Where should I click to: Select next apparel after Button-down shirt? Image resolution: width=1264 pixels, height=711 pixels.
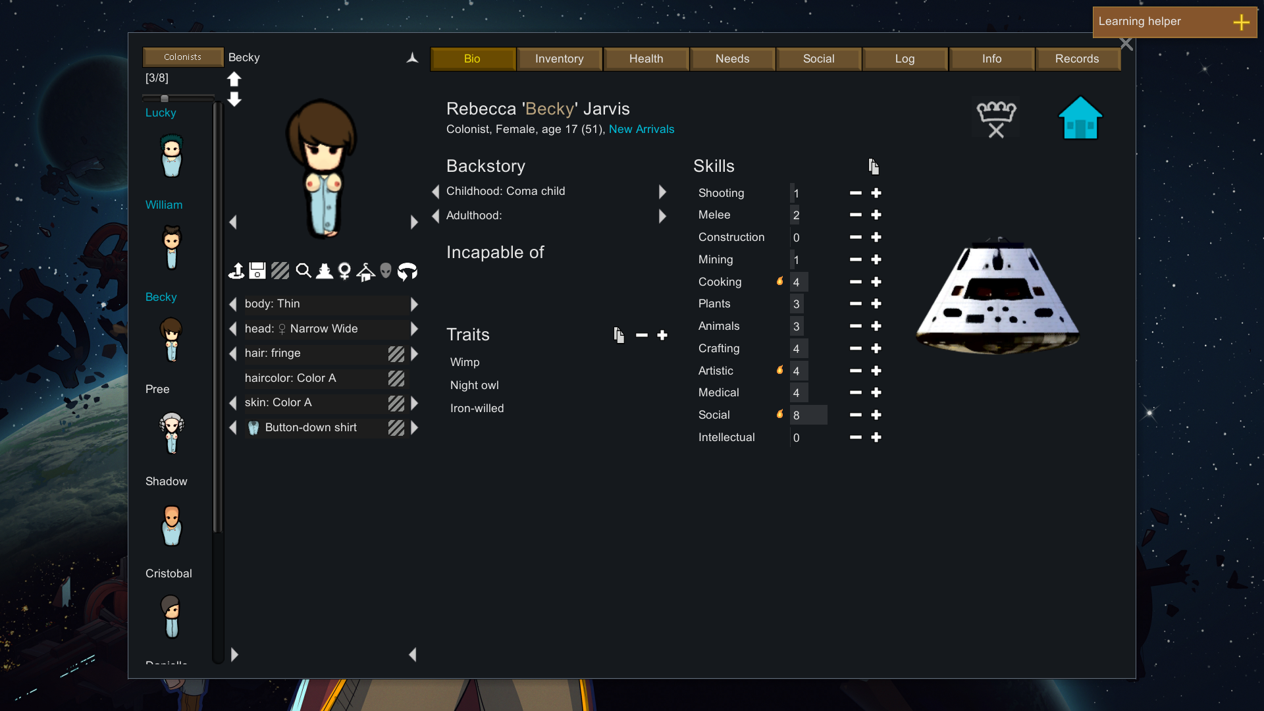click(x=414, y=428)
